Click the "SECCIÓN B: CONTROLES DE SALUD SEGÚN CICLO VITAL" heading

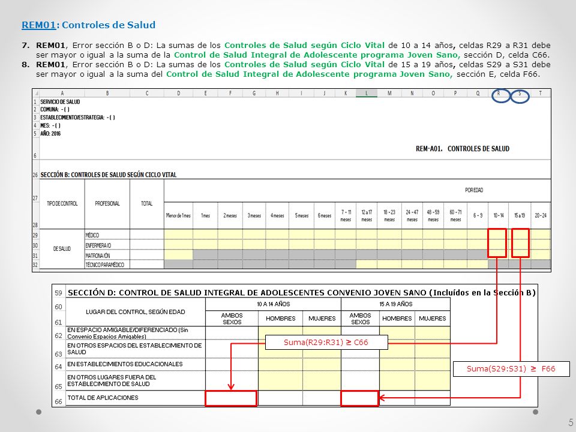109,175
